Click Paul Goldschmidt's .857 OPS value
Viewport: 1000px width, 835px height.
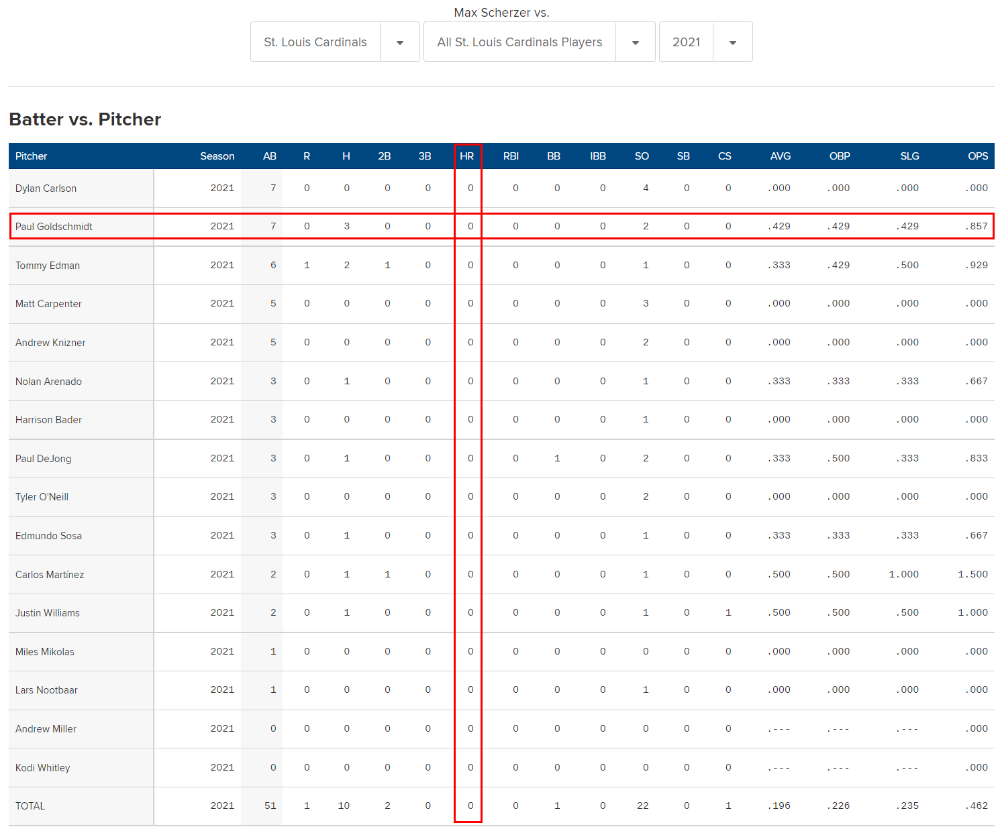click(x=977, y=226)
